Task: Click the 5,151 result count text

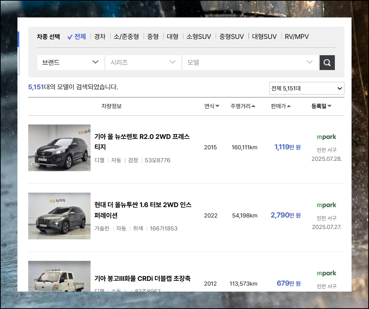Action: (x=36, y=87)
